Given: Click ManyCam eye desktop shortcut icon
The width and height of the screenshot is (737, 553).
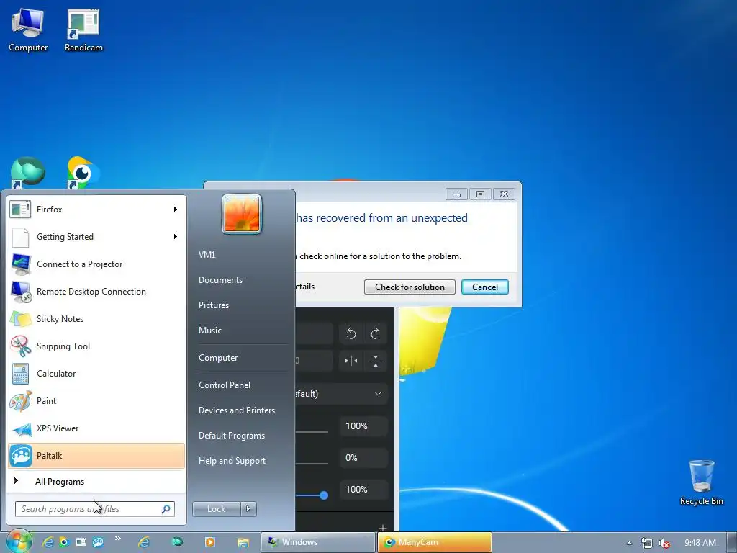Looking at the screenshot, I should [83, 173].
